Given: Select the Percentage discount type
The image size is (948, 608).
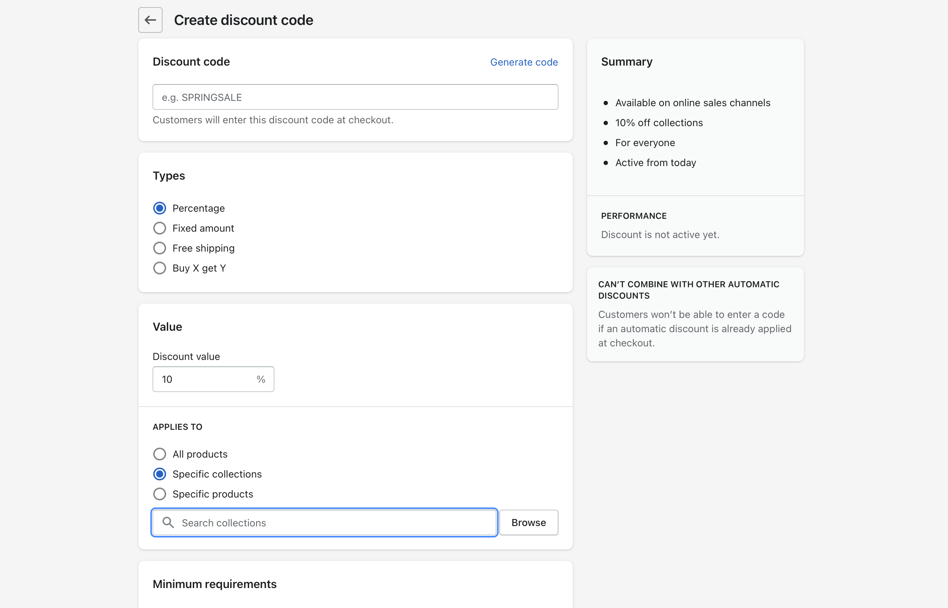Looking at the screenshot, I should pos(160,208).
